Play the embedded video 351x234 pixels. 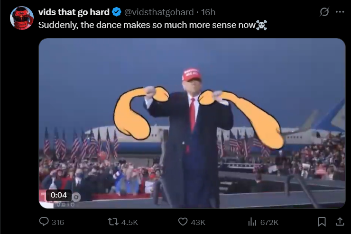pyautogui.click(x=192, y=123)
